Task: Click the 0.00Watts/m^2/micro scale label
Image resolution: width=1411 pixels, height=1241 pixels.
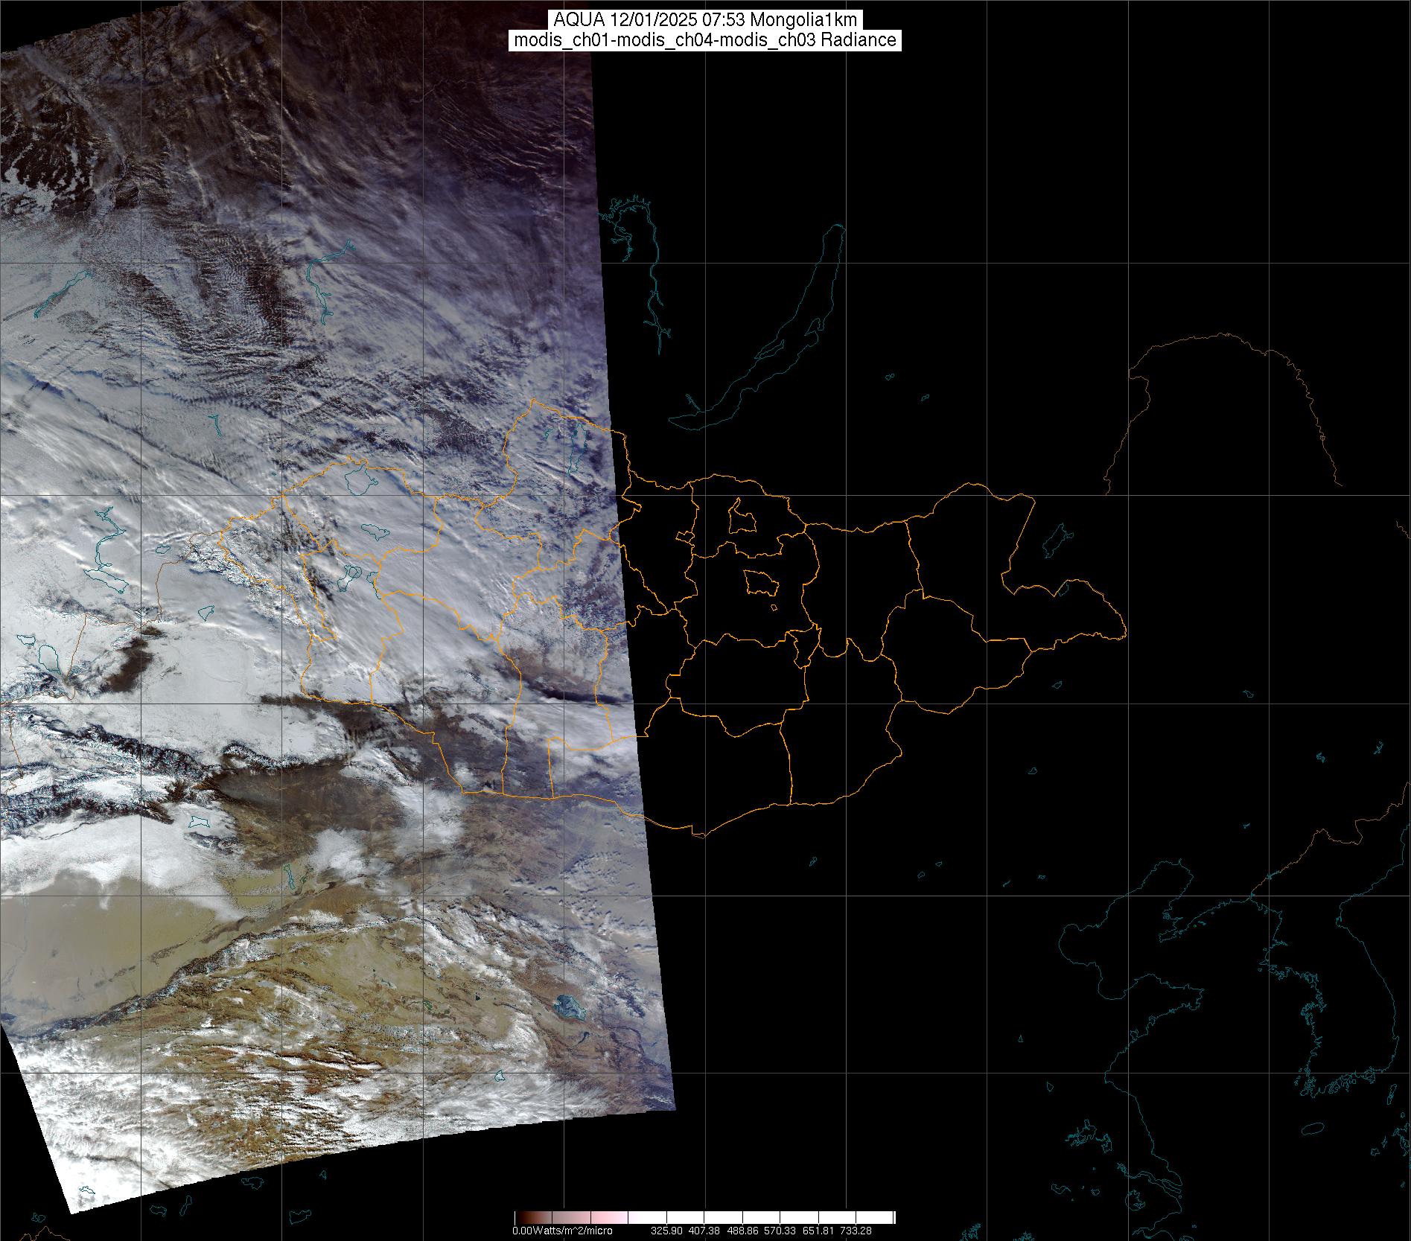Action: (562, 1231)
